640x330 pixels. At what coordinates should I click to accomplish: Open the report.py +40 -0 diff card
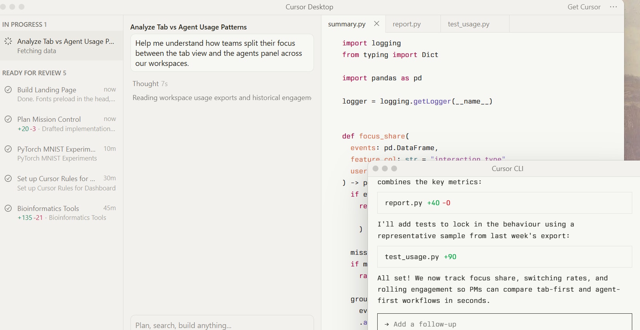coord(505,203)
